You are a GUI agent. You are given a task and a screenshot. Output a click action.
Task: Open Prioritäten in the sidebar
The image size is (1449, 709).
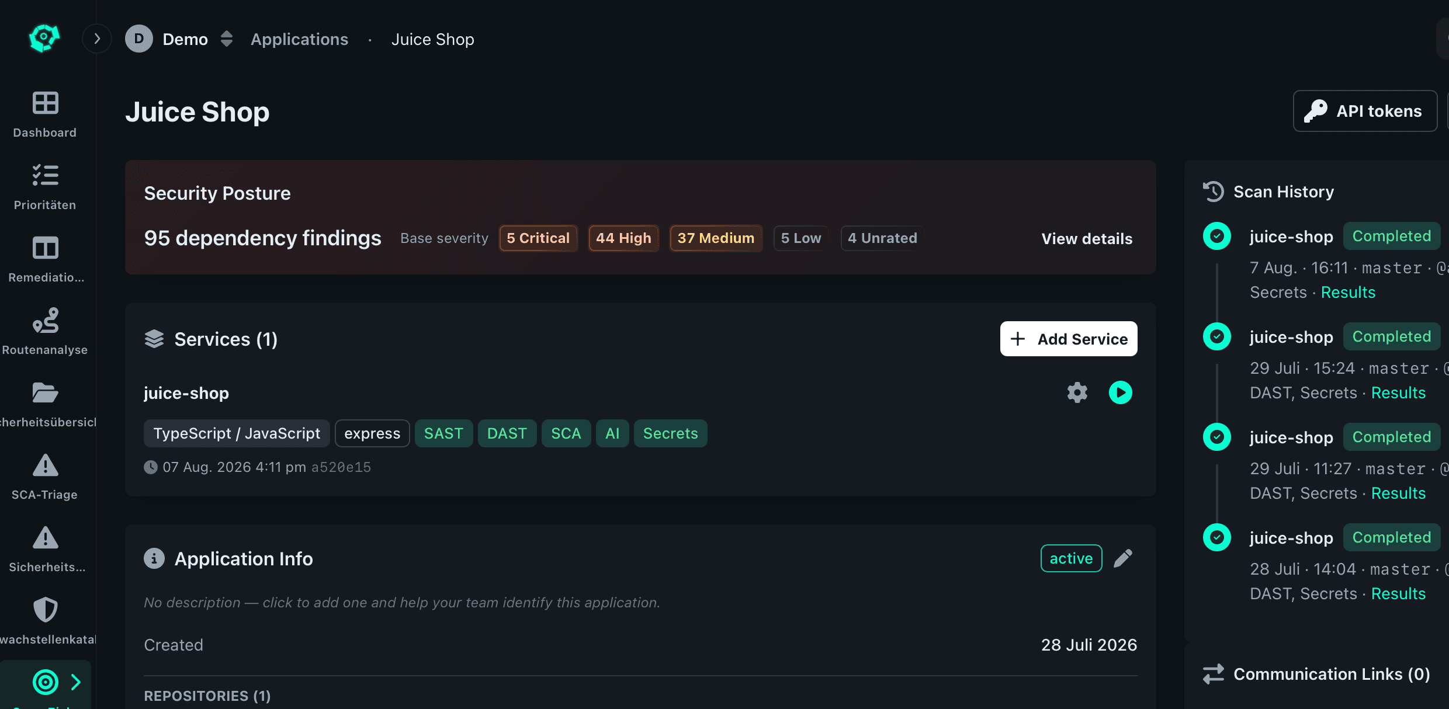[45, 187]
